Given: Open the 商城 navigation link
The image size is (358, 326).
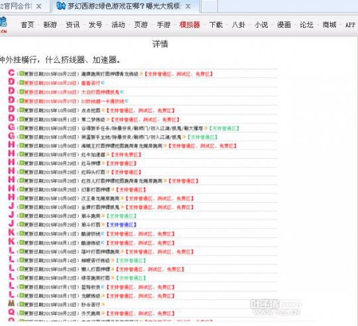Looking at the screenshot, I should pos(329,25).
